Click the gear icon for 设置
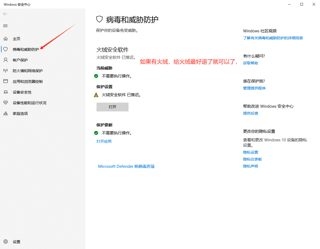This screenshot has height=249, width=320. click(x=6, y=241)
